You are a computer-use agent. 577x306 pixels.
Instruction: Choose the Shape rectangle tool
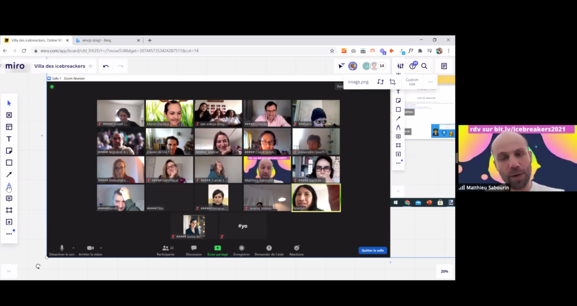pos(9,163)
